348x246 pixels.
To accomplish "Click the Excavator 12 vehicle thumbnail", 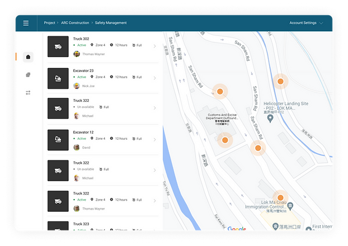I will click(x=58, y=140).
